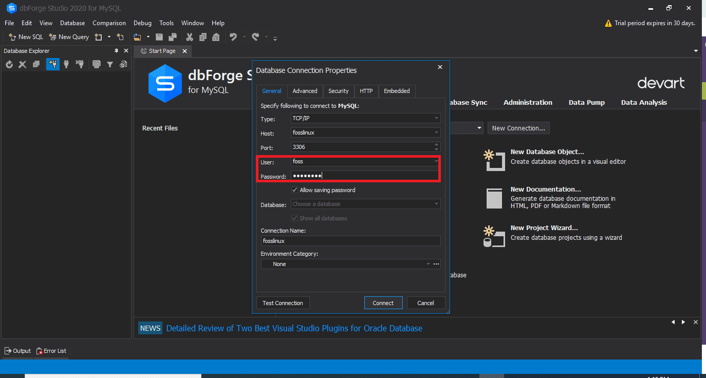Uncheck the Allow saving password option
The image size is (706, 378).
tap(294, 190)
